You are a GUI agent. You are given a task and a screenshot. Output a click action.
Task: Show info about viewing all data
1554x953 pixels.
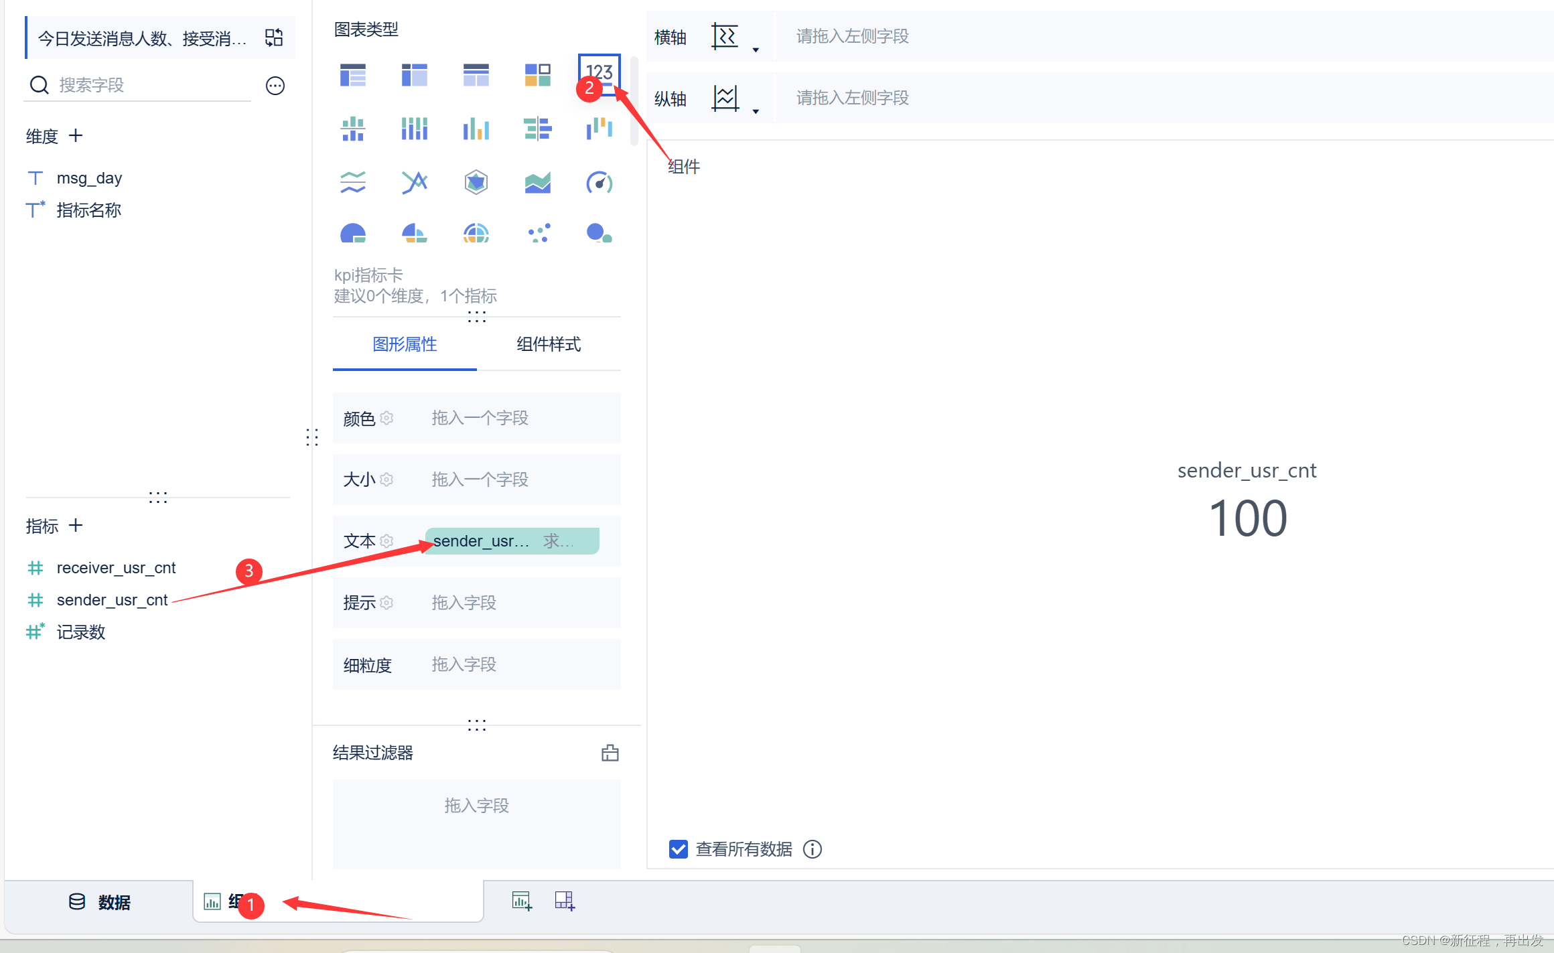click(813, 849)
